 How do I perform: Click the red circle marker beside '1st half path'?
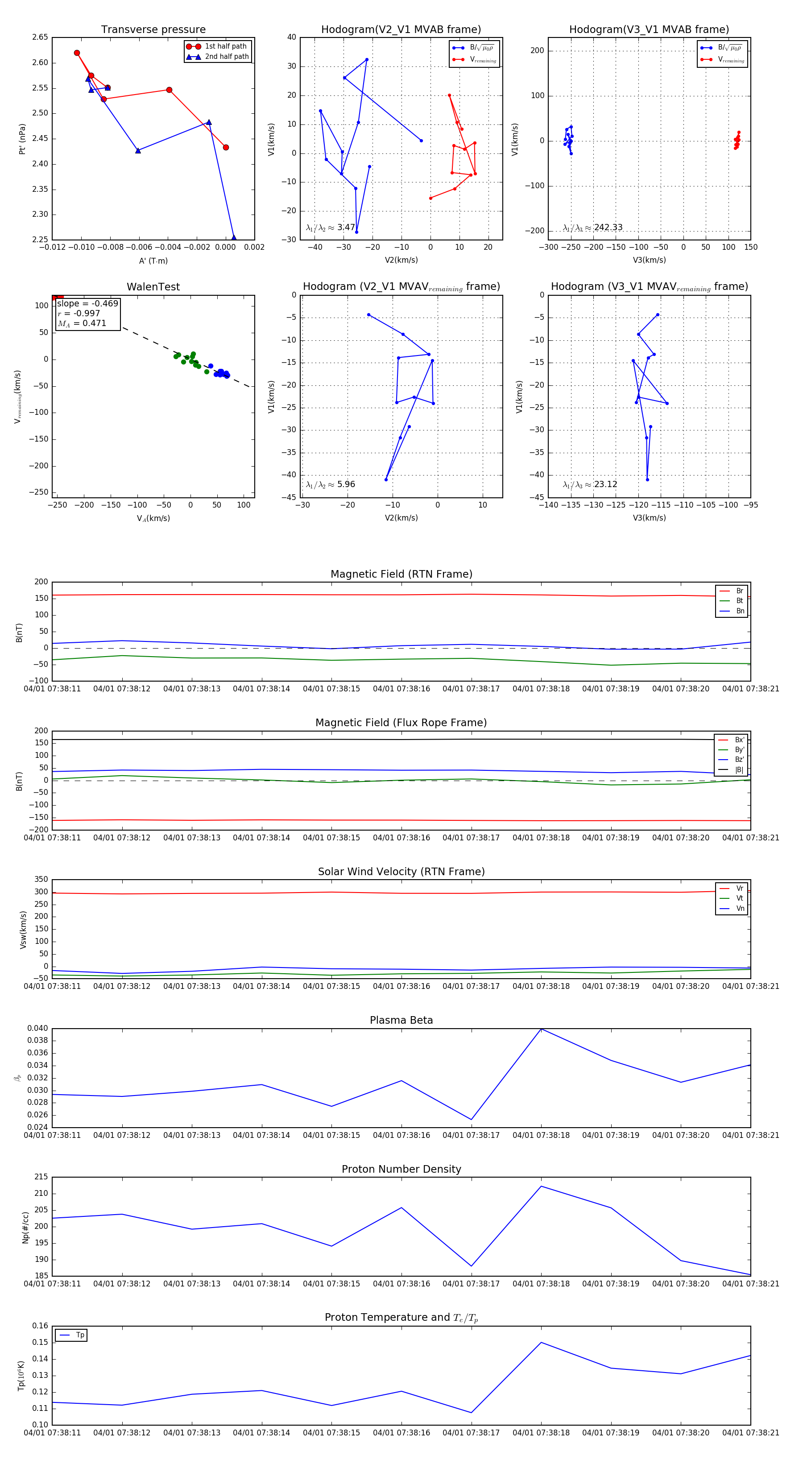(x=194, y=46)
